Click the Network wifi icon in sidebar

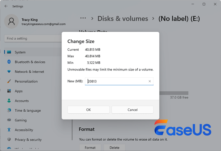pyautogui.click(x=9, y=71)
